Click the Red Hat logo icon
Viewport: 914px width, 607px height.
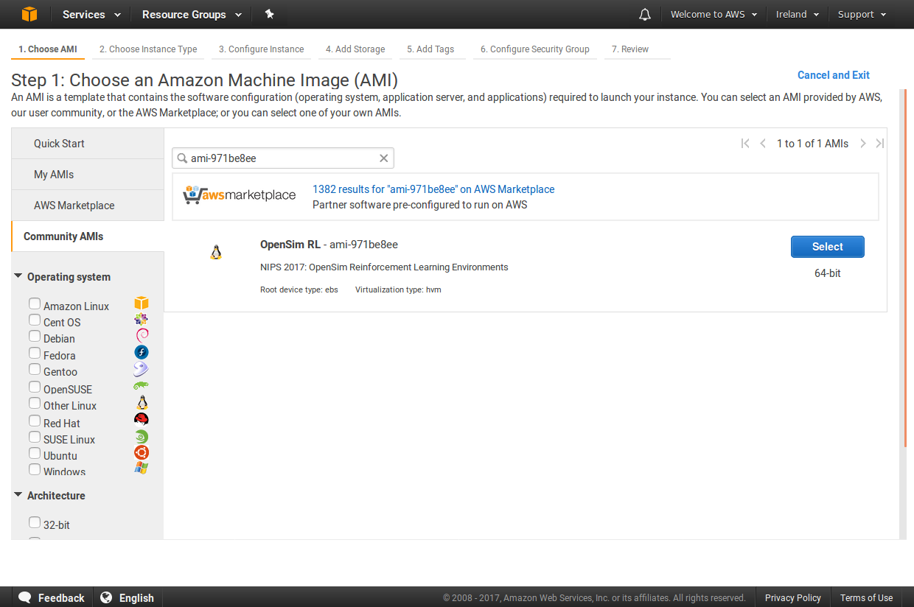tap(142, 419)
